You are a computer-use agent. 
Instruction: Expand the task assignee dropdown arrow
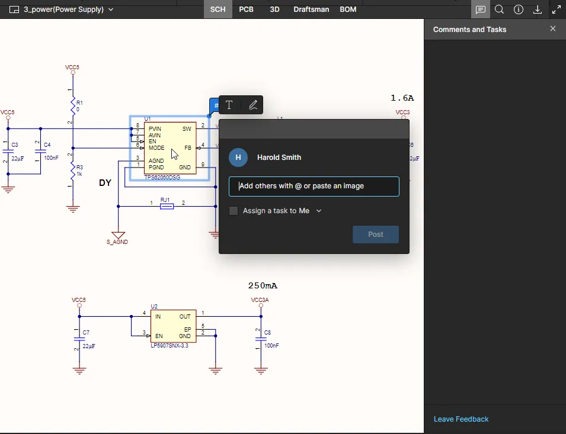(319, 211)
